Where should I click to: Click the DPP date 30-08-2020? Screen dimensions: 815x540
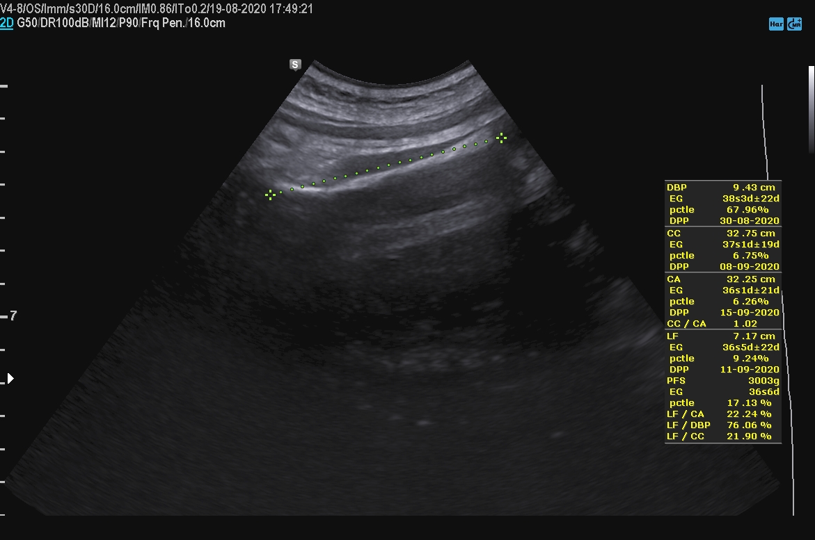click(x=749, y=221)
